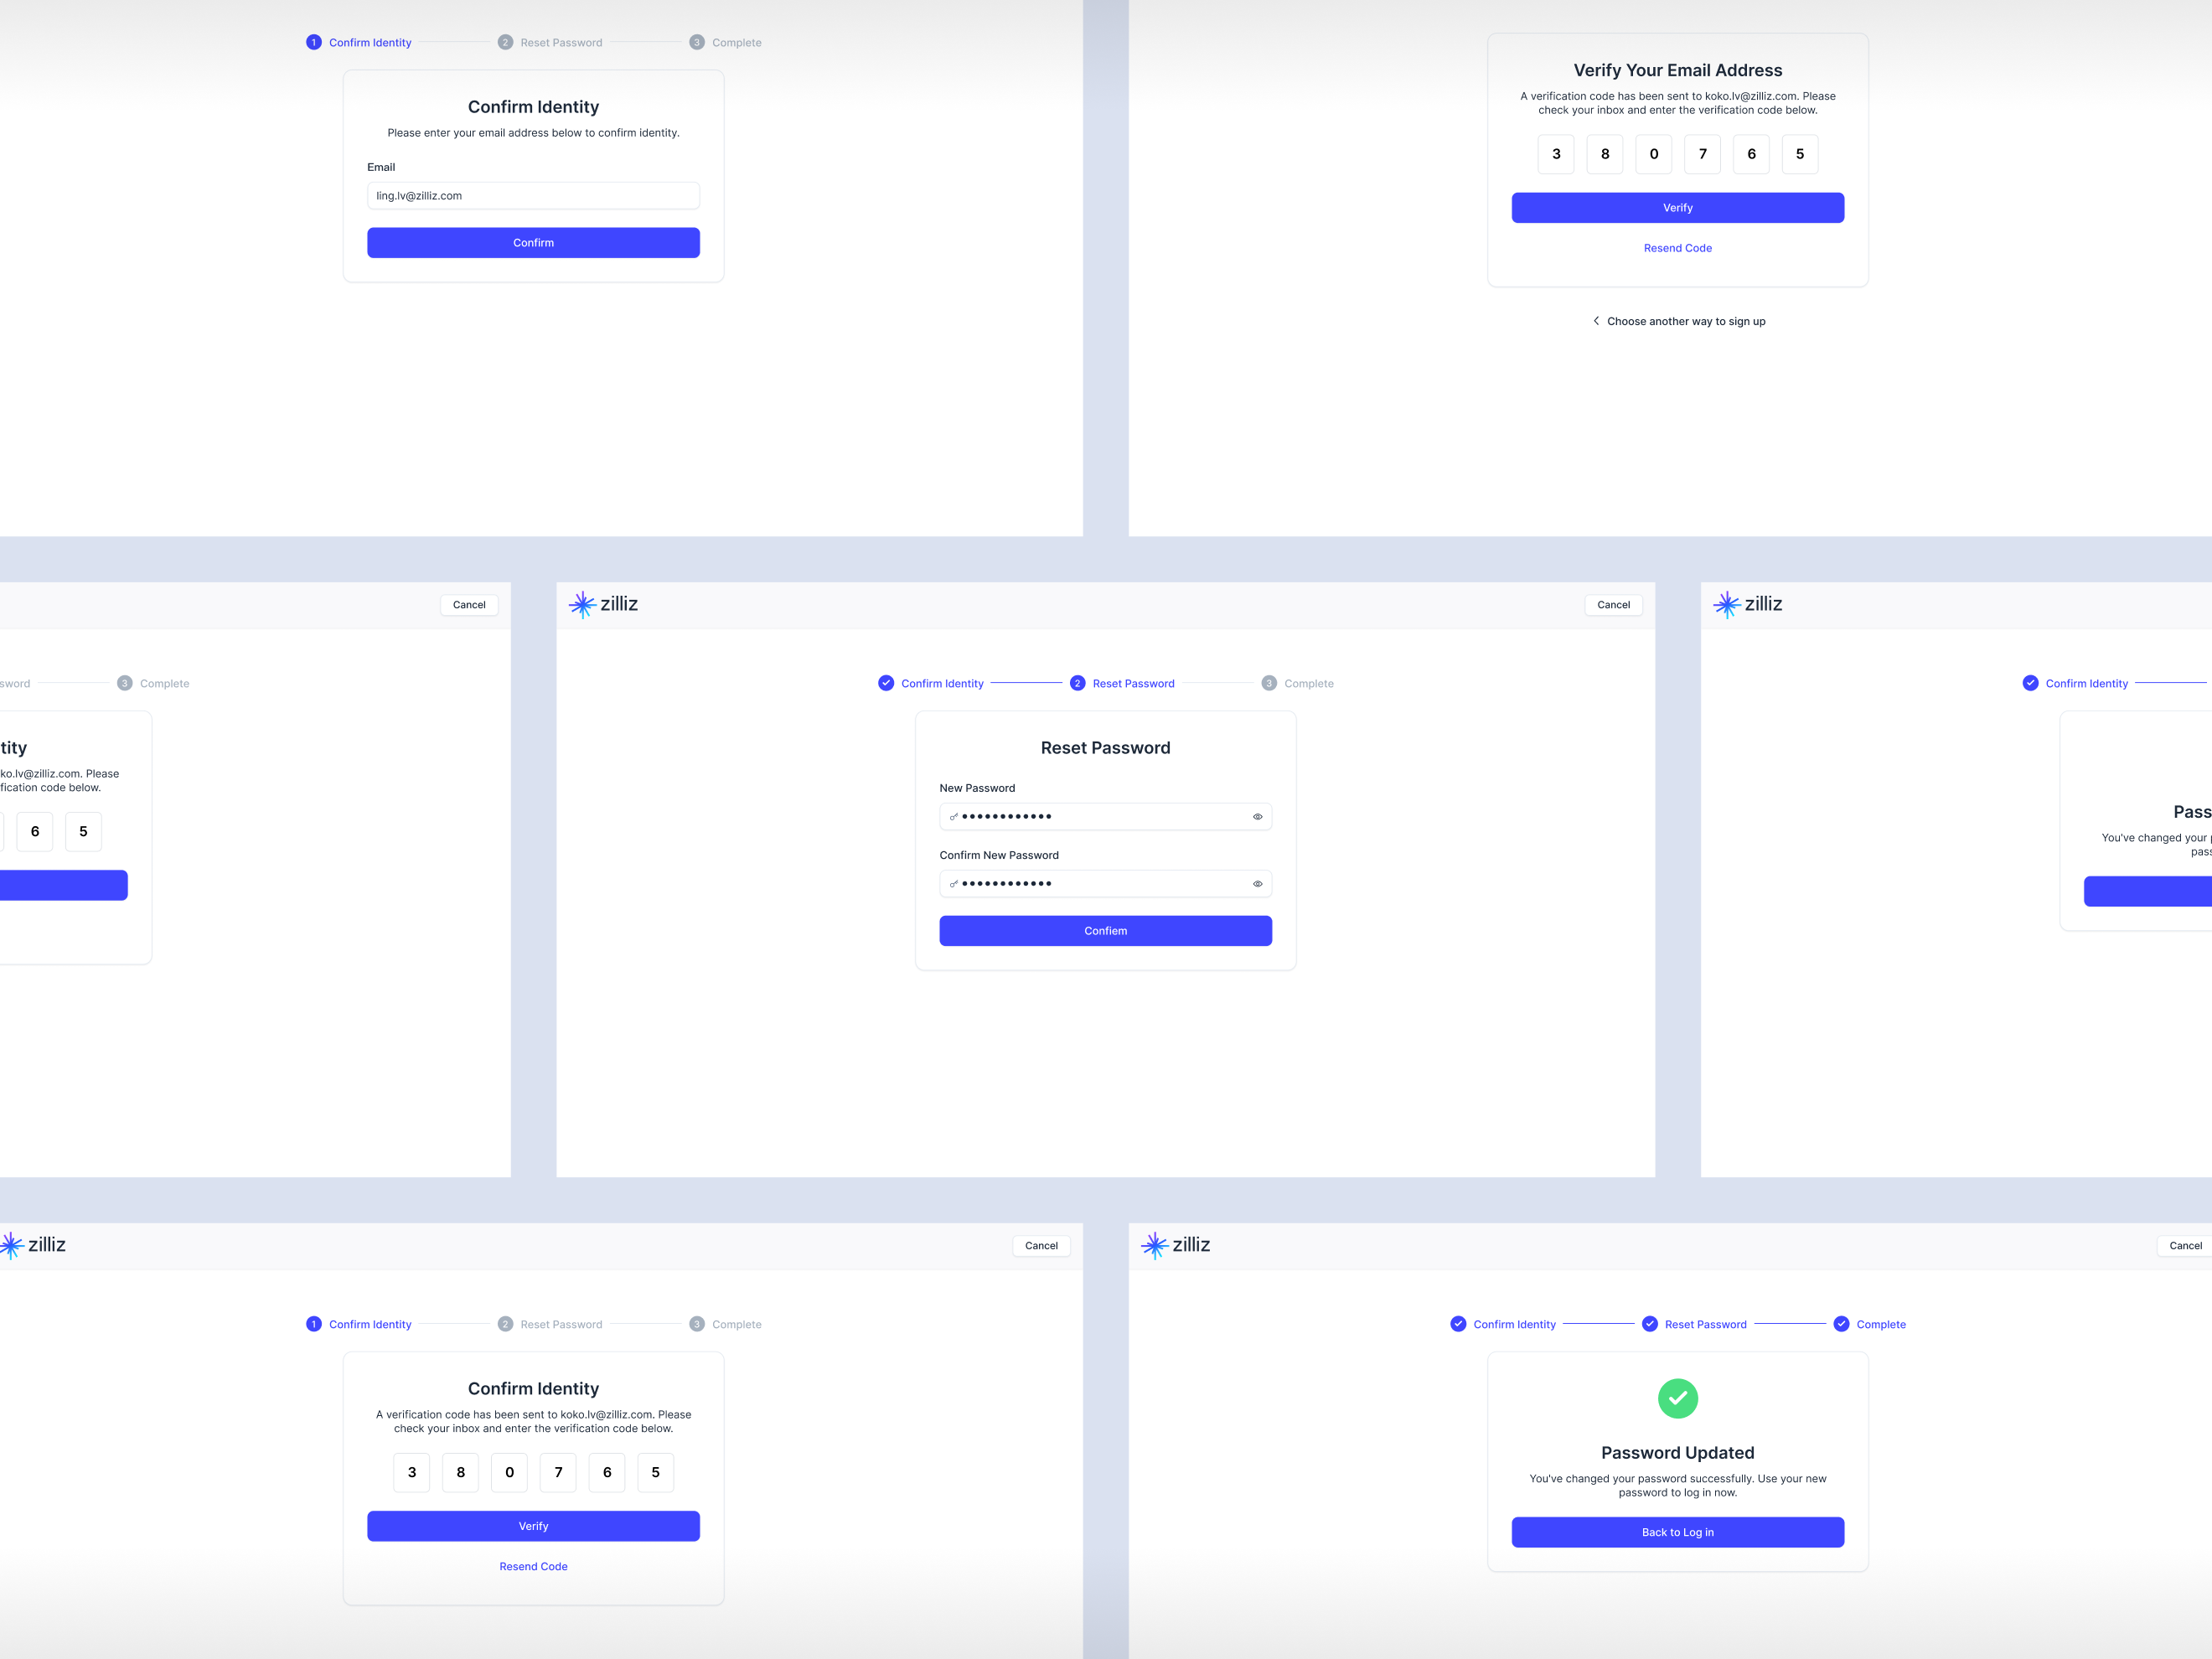Click the back chevron beside 'Choose another way'
Image resolution: width=2212 pixels, height=1659 pixels.
tap(1596, 320)
